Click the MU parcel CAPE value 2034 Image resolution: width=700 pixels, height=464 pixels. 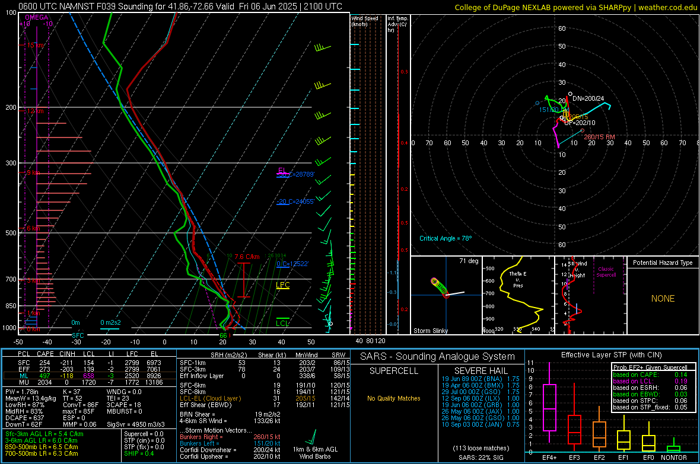pyautogui.click(x=44, y=382)
